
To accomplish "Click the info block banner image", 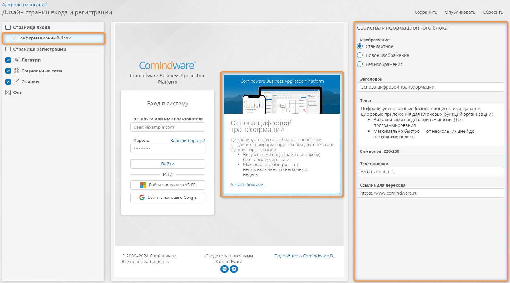I will [282, 94].
